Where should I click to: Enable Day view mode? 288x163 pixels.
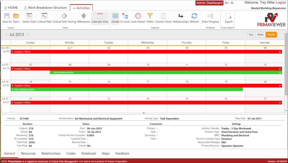(x=251, y=34)
